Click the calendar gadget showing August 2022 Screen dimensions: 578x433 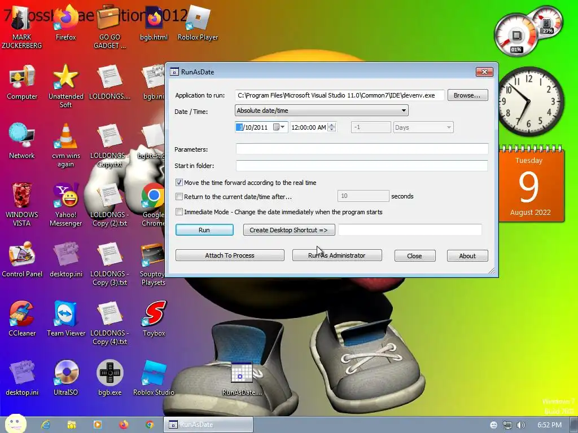point(531,184)
